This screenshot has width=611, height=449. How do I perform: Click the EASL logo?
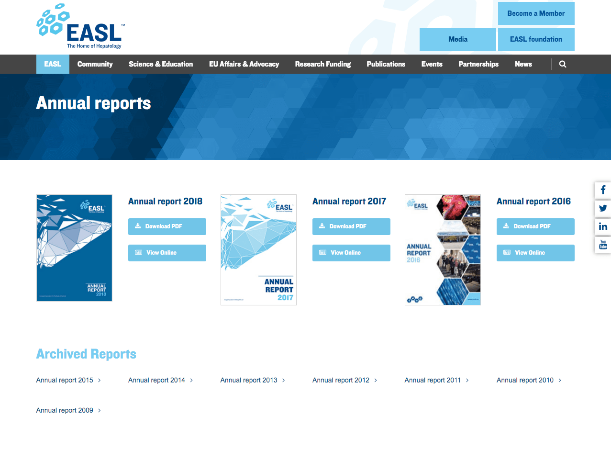pyautogui.click(x=80, y=26)
